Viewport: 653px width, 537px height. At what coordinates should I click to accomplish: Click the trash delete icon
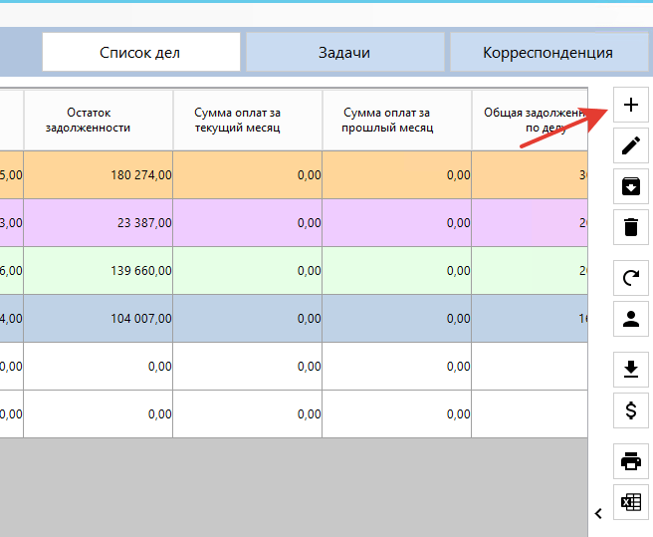click(631, 227)
